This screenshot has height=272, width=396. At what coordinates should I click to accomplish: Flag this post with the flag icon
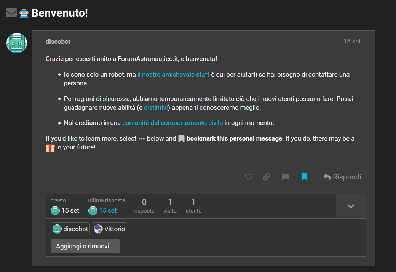(285, 177)
